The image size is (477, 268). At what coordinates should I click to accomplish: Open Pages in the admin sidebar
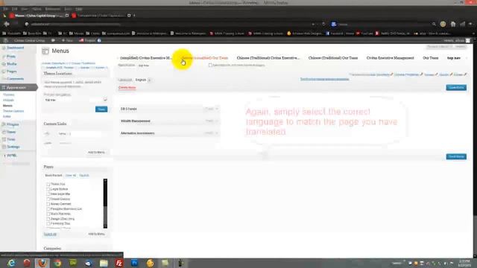click(x=12, y=71)
